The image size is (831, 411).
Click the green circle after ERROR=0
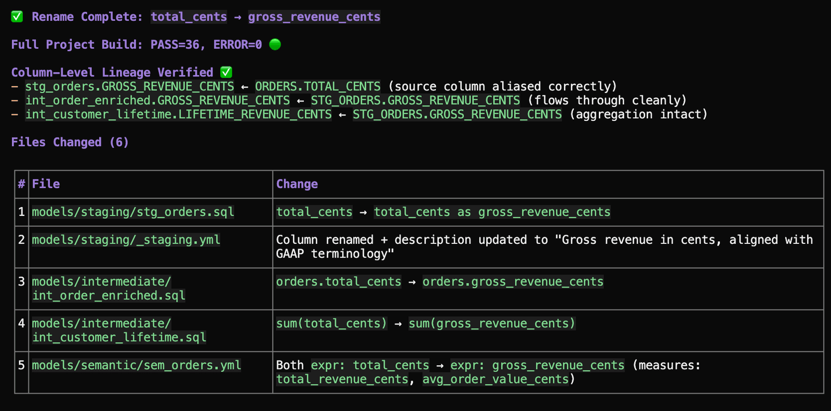[275, 45]
